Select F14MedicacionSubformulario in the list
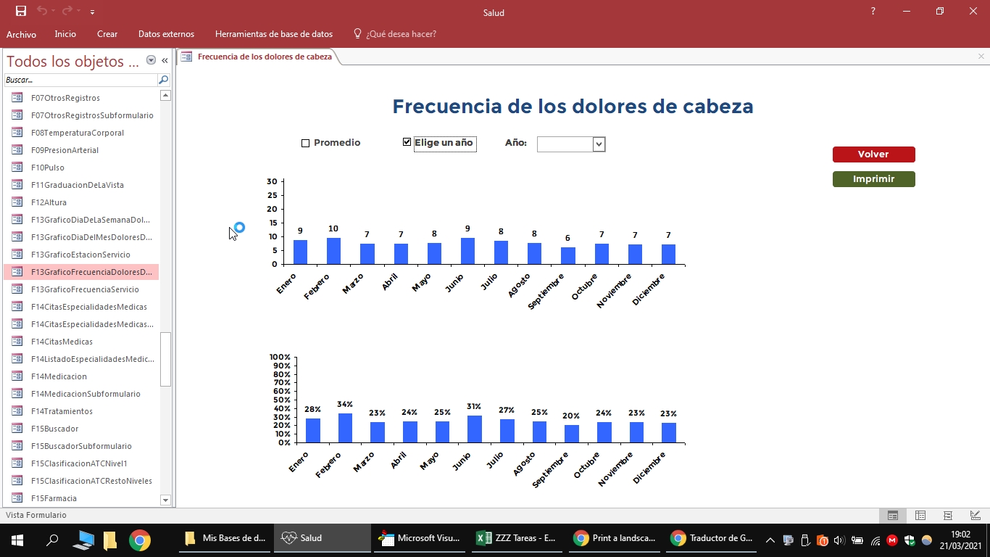990x557 pixels. pyautogui.click(x=81, y=394)
